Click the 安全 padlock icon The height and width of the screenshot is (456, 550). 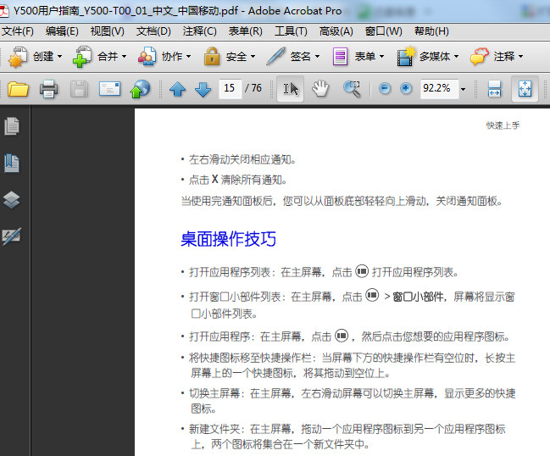[x=212, y=57]
